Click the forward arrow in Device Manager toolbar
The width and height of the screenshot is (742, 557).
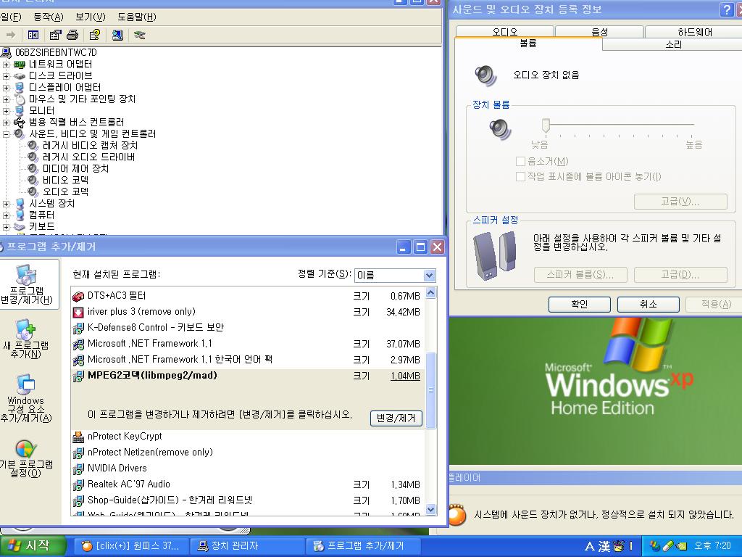point(11,35)
